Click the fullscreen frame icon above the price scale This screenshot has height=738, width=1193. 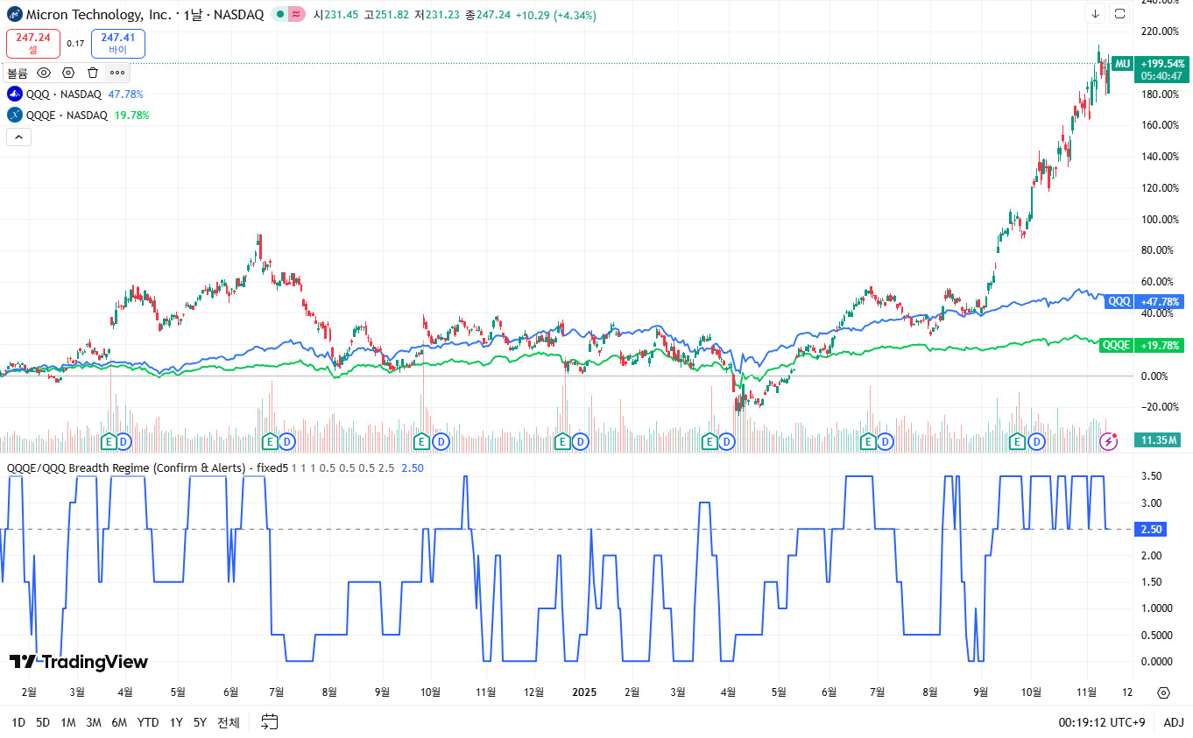pos(1120,13)
